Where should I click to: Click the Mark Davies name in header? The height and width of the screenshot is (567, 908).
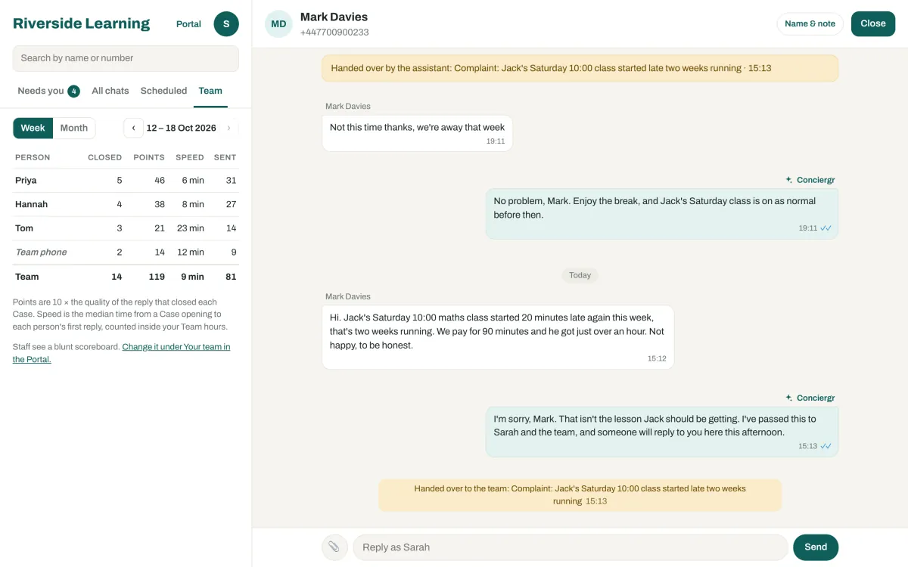334,17
